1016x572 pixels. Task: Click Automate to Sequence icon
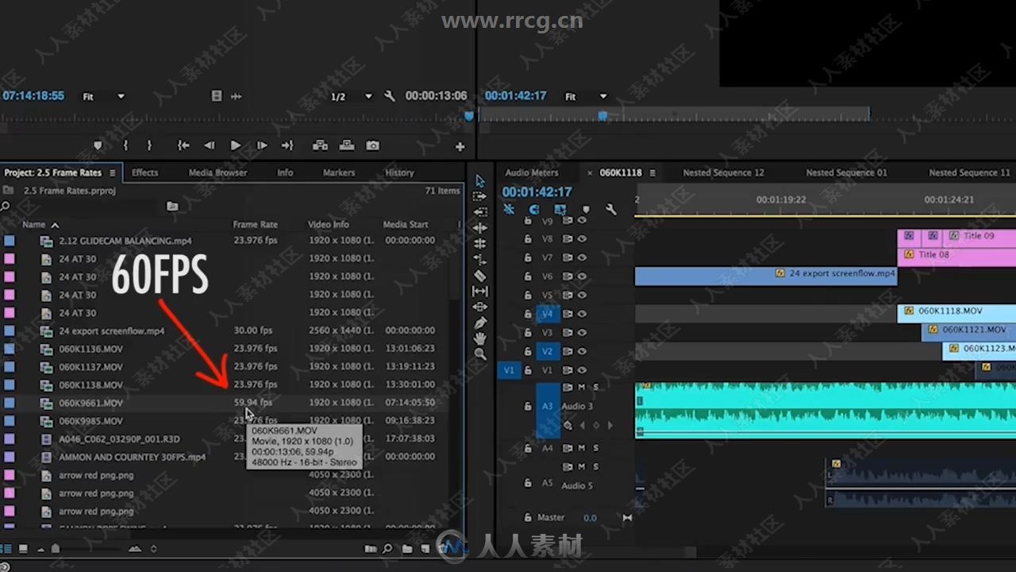[x=370, y=548]
